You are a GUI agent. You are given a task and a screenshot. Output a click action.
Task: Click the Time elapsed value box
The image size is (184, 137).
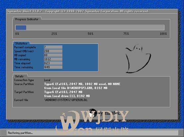point(53,63)
